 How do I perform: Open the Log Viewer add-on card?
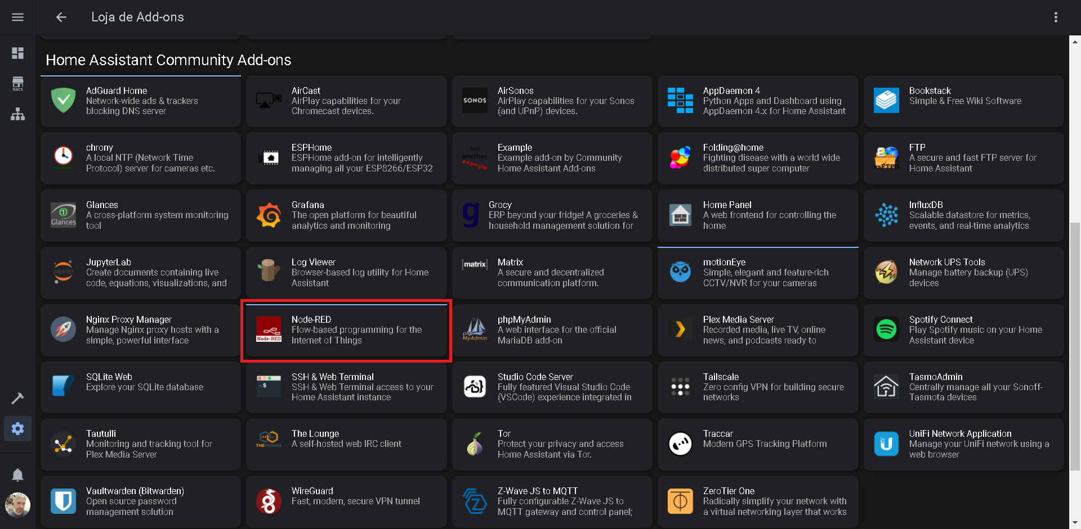tap(346, 273)
